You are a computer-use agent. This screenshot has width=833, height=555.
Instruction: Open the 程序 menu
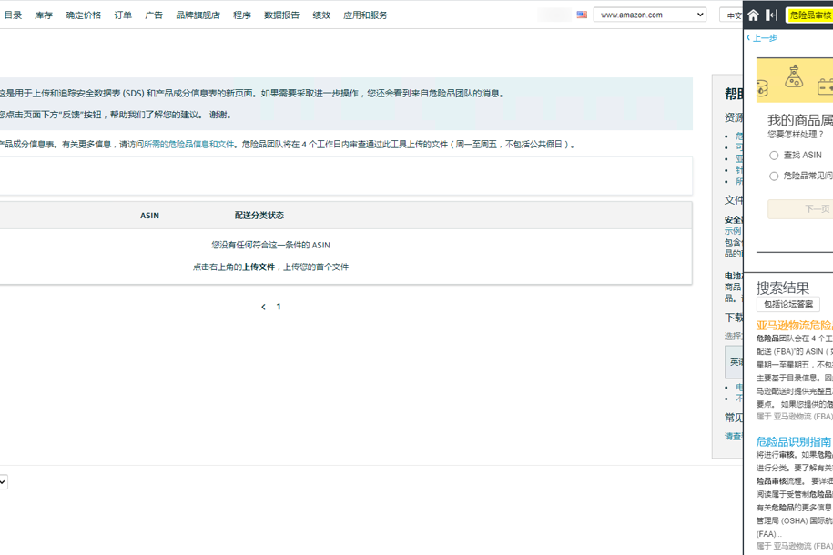coord(242,15)
